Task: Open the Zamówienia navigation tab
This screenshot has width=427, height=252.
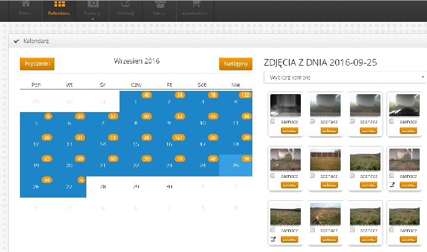Action: coord(195,11)
